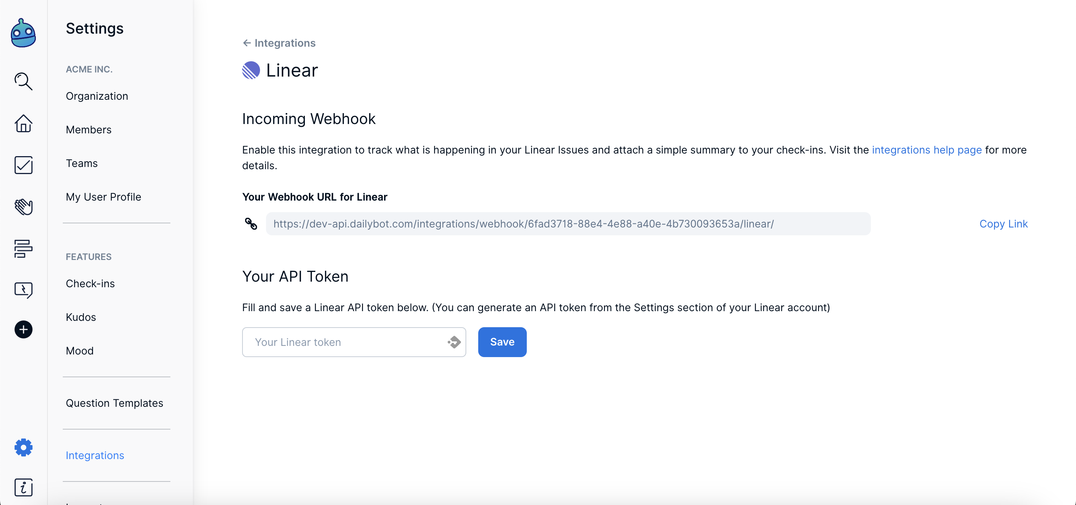Click the Your Webhook URL for Linear label

pos(315,197)
